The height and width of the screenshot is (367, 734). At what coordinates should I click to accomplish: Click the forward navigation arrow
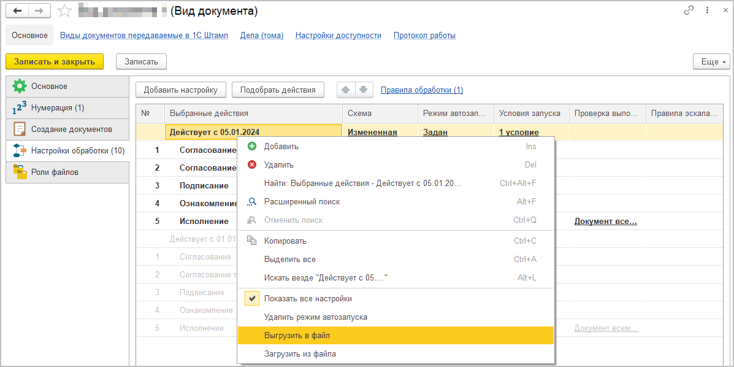click(x=39, y=11)
